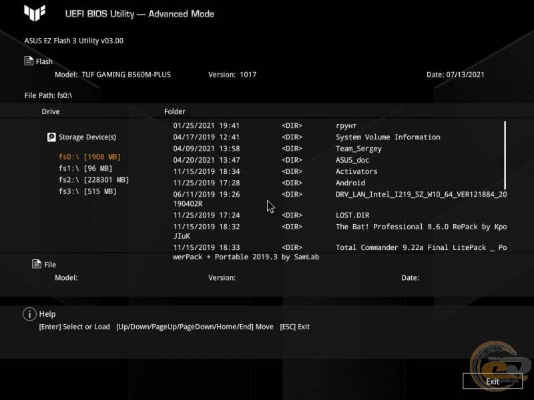534x400 pixels.
Task: Click Model: TUF GAMING B560M-PLUS text
Action: (113, 75)
